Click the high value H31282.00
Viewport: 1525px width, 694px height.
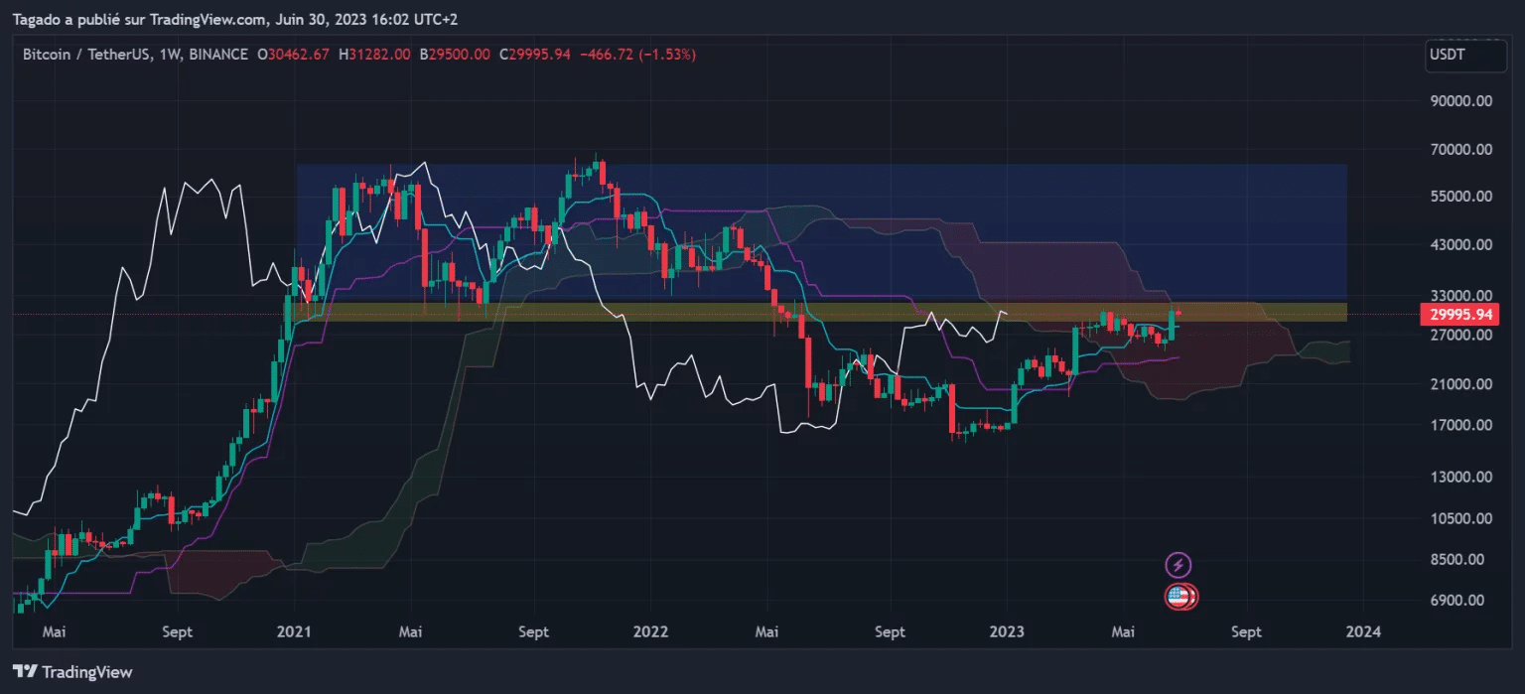point(374,55)
